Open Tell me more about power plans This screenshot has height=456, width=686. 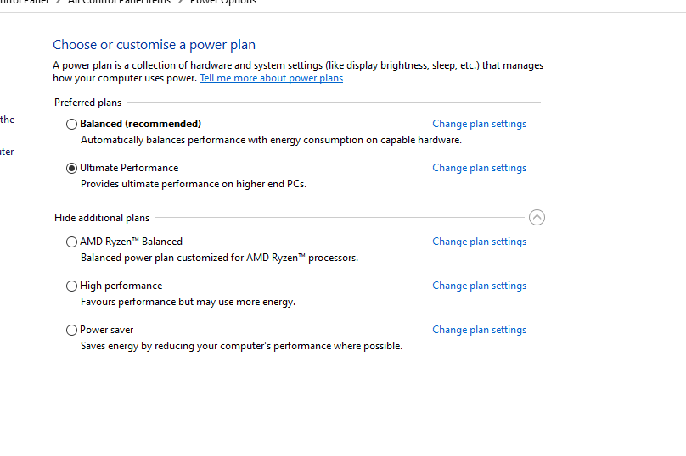coord(271,78)
